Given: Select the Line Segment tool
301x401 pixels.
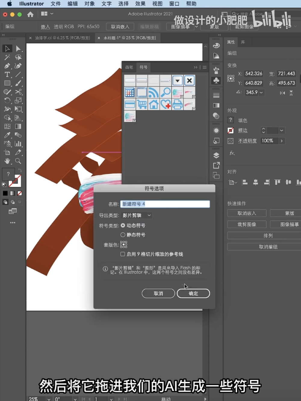Looking at the screenshot, I should point(18,74).
